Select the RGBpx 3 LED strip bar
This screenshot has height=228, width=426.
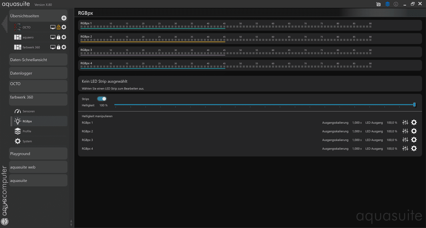[x=250, y=52]
